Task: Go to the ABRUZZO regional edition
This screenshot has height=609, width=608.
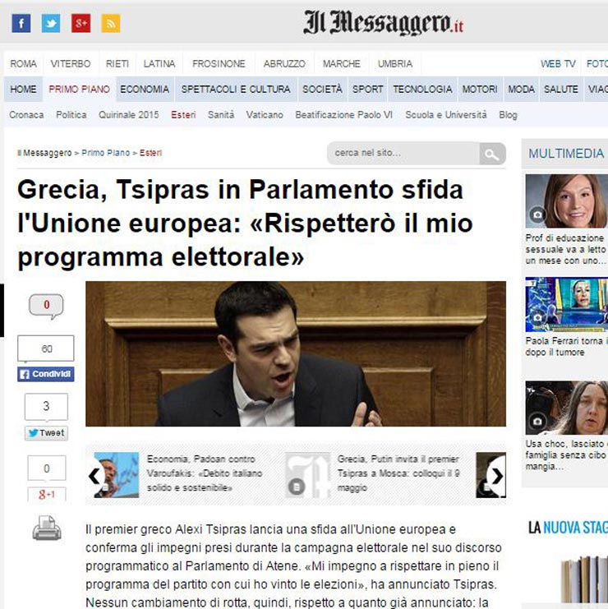Action: [284, 64]
